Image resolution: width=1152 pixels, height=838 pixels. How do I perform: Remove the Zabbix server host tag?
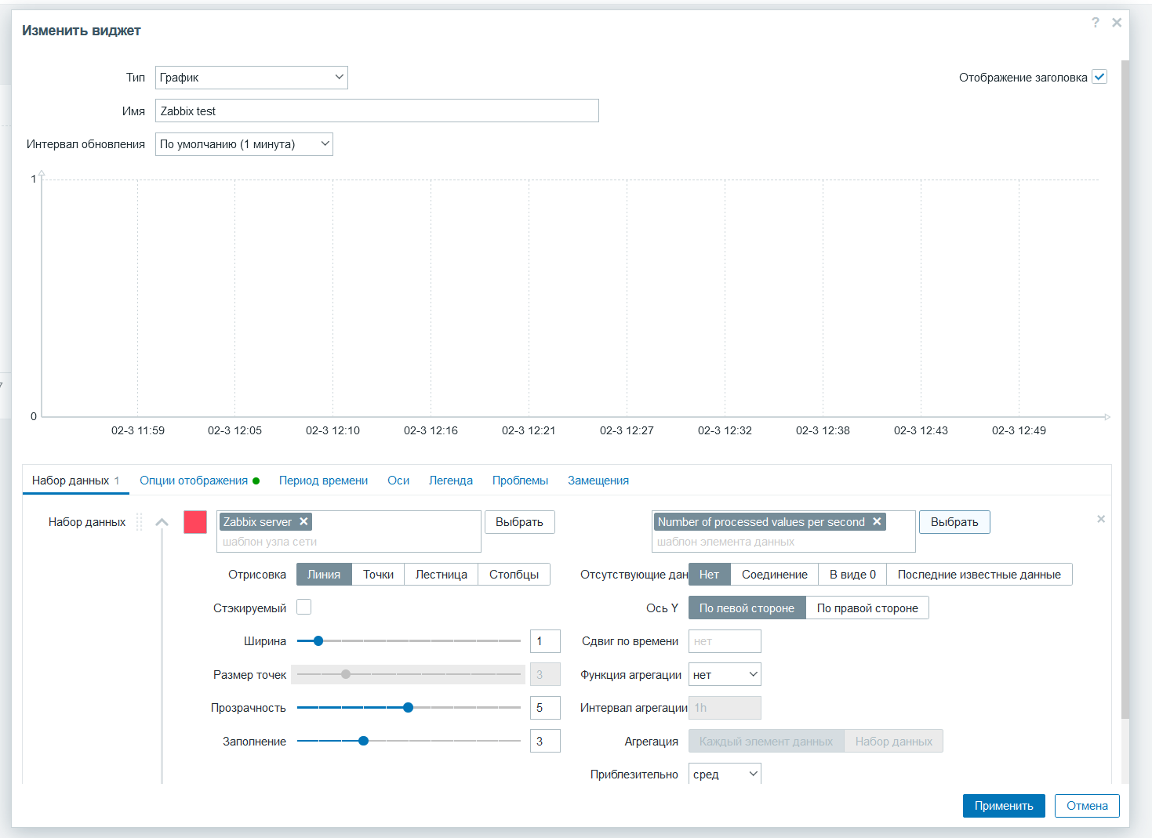pos(303,522)
